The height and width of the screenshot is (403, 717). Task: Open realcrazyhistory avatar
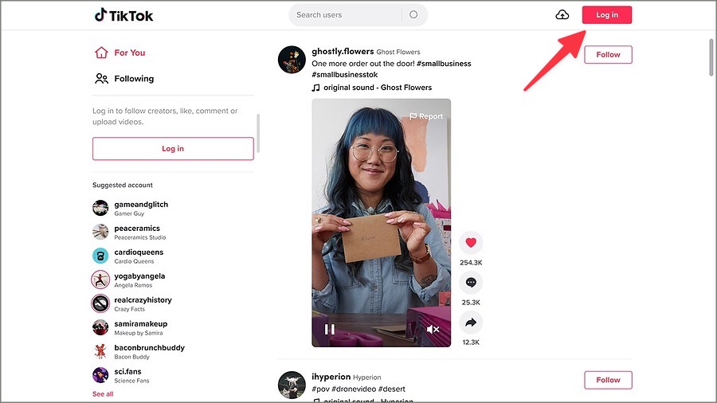tap(100, 303)
